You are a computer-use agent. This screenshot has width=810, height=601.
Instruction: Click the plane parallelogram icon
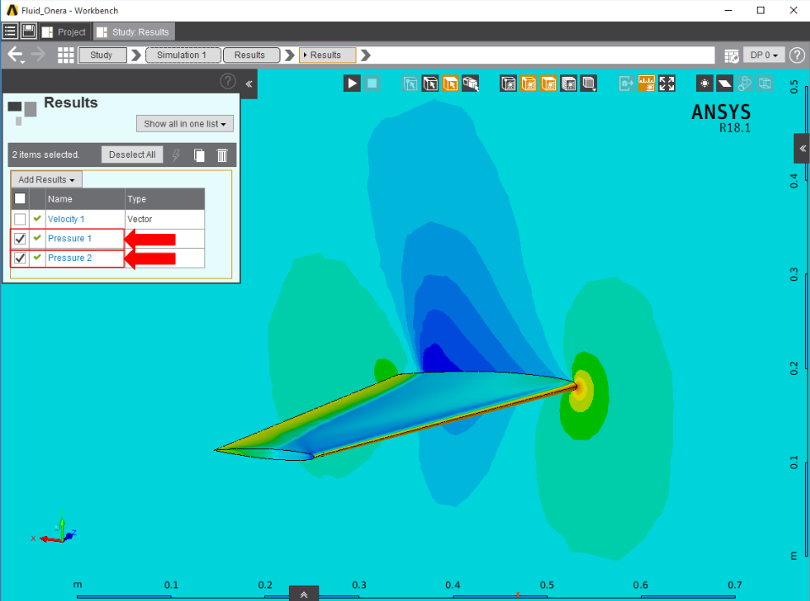[725, 83]
